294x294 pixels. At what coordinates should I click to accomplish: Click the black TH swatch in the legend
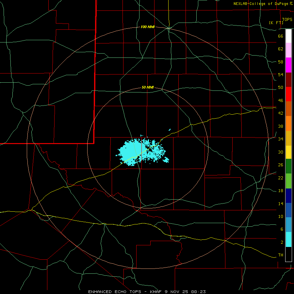coord(288,254)
